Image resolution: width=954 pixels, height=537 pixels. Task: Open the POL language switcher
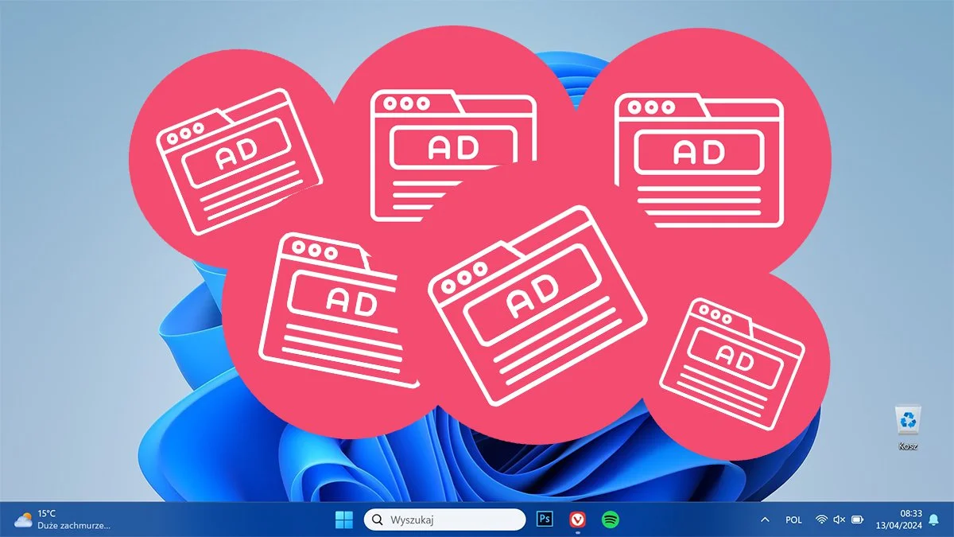(793, 519)
